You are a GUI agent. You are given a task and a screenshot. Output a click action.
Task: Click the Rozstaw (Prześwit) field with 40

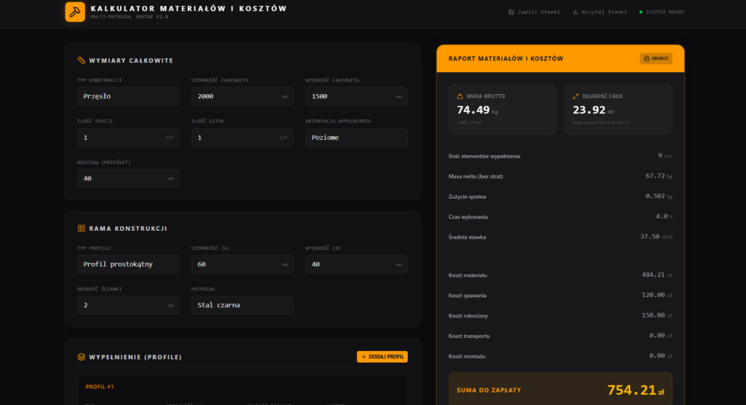(x=128, y=178)
